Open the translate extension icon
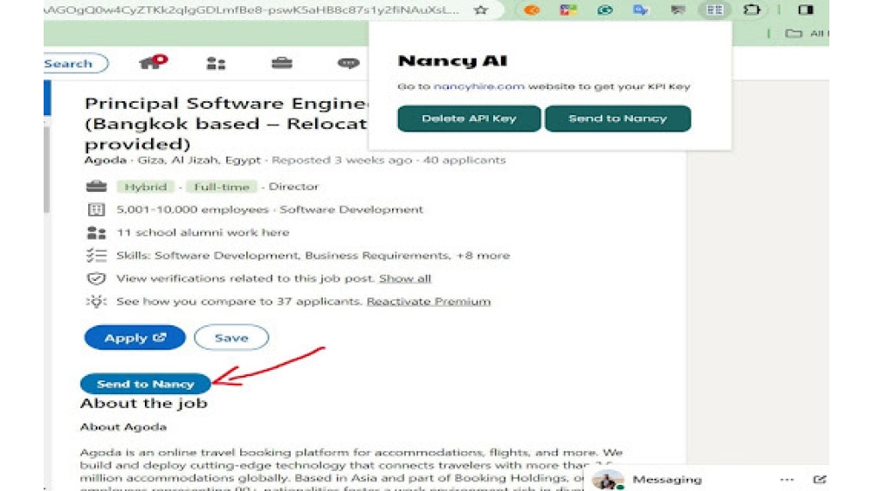Screen dimensions: 873x491 click(641, 10)
